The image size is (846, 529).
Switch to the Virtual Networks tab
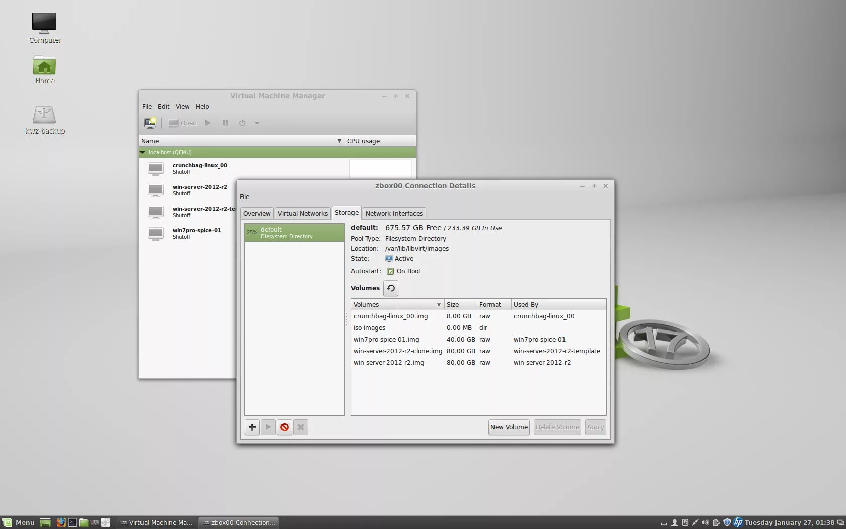(303, 214)
